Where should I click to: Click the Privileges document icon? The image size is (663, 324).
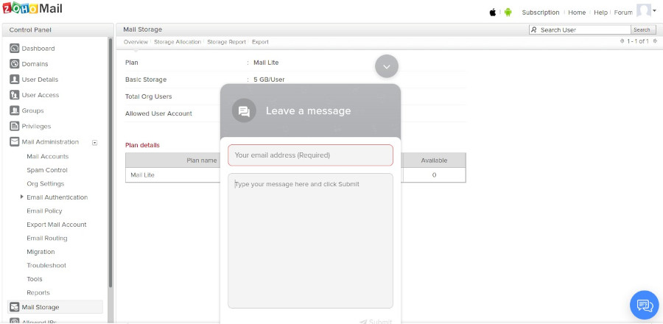point(15,127)
